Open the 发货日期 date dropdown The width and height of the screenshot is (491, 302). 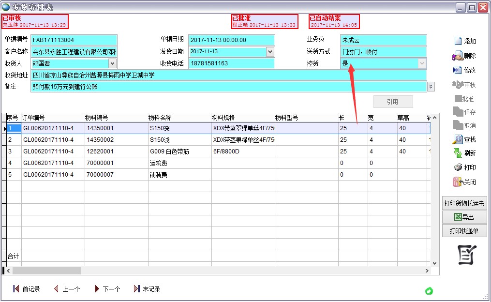pyautogui.click(x=270, y=52)
